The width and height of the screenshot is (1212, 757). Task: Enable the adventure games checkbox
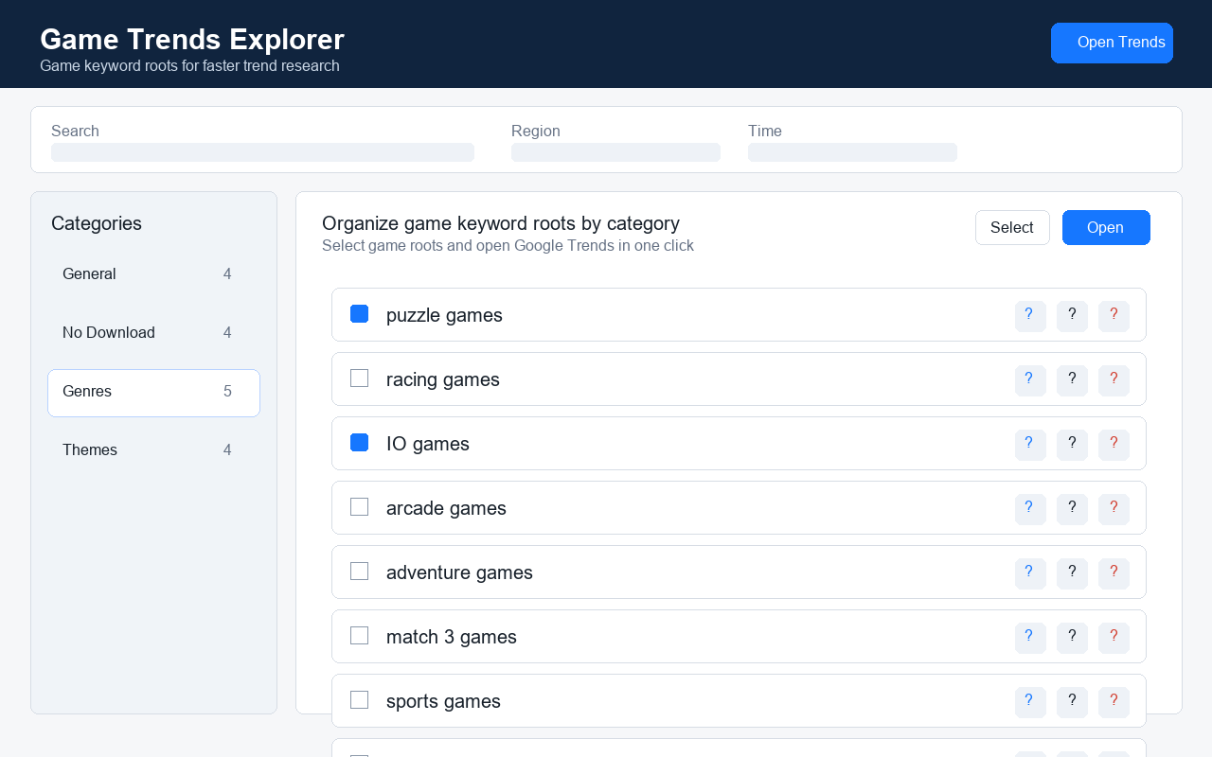click(x=359, y=572)
